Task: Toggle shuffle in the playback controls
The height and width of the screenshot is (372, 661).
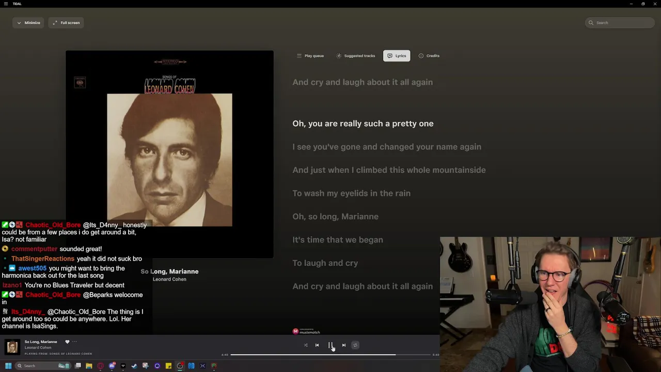Action: pyautogui.click(x=306, y=345)
